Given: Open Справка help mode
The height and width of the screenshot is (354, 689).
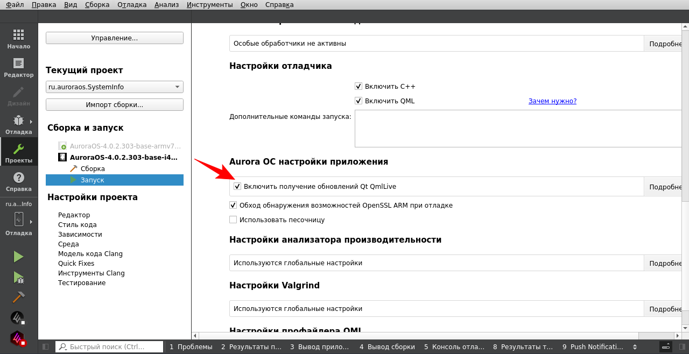Looking at the screenshot, I should 18,181.
